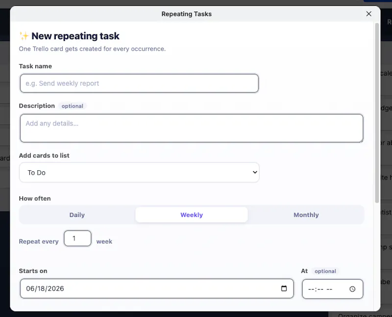The height and width of the screenshot is (317, 392).
Task: Click the 'Repeating Tasks' dialog title
Action: (187, 14)
